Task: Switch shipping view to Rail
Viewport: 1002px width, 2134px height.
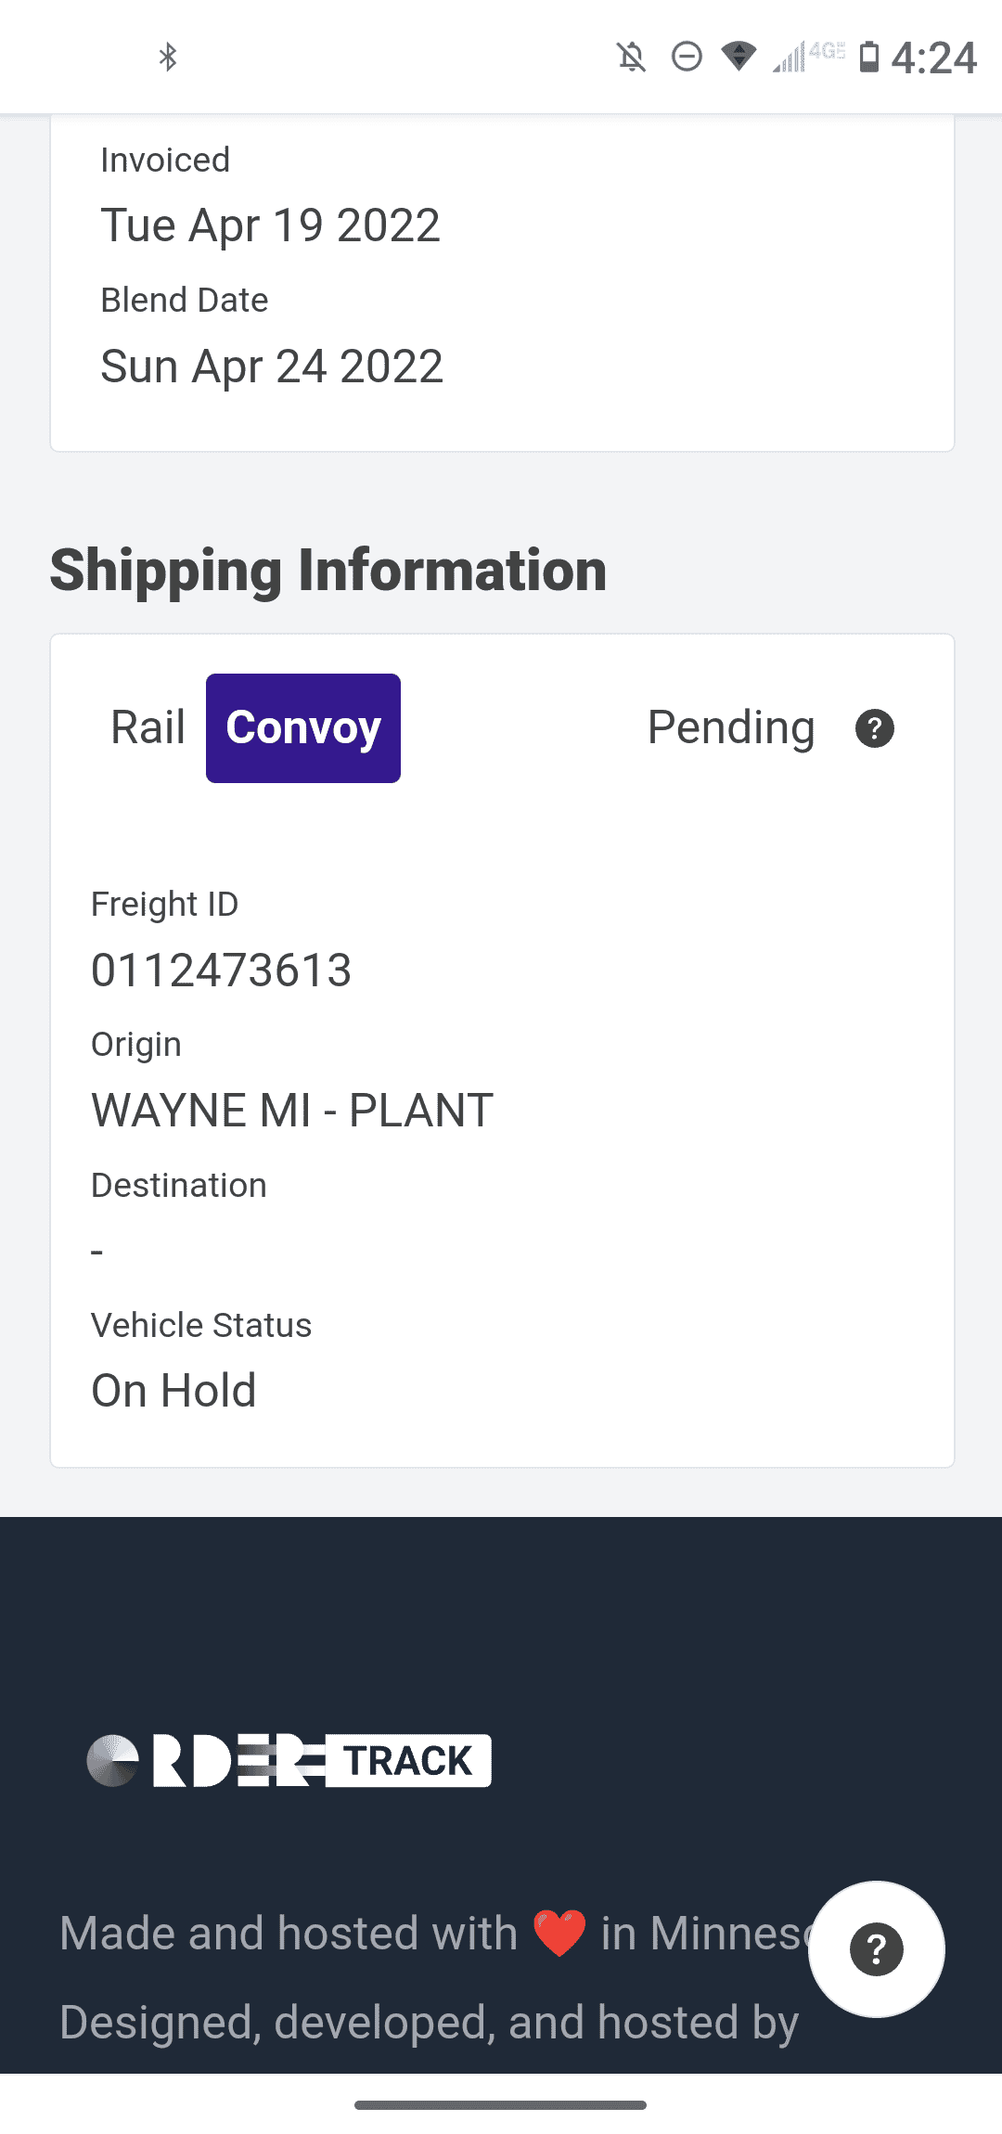Action: [x=148, y=727]
